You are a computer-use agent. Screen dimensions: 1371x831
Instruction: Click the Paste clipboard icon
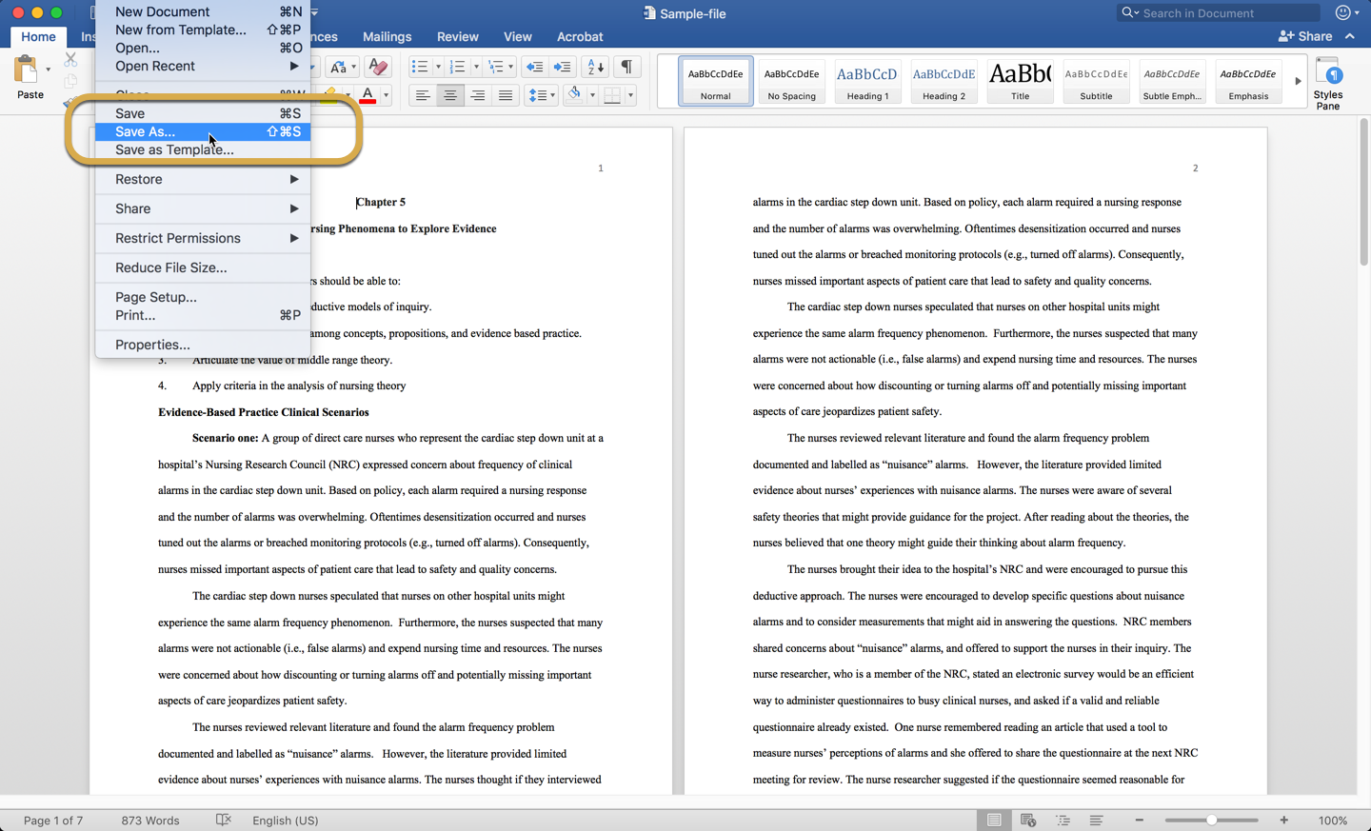[27, 70]
